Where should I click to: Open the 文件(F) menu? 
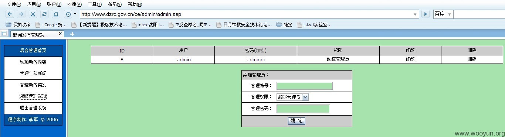point(14,4)
